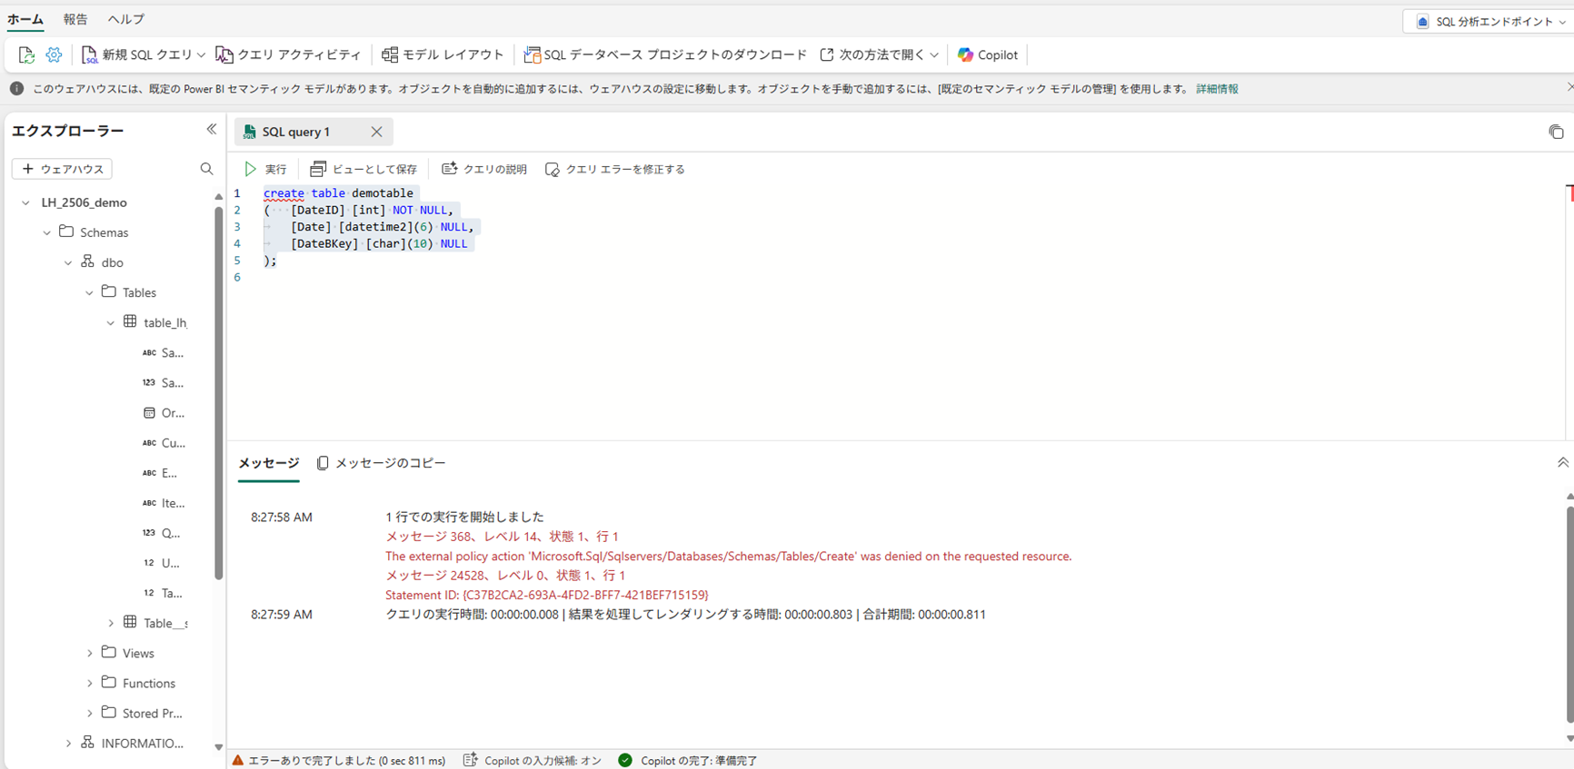Click ビューとして保存

click(x=364, y=170)
